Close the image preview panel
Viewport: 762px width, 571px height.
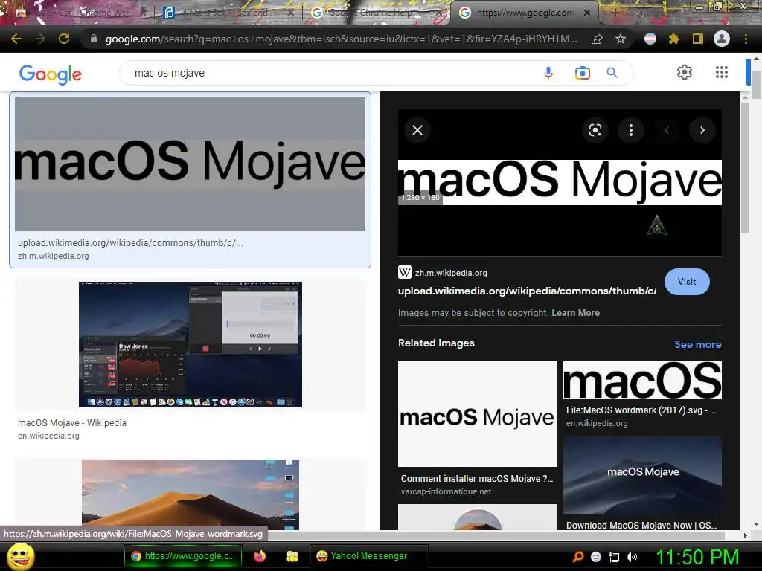coord(417,130)
